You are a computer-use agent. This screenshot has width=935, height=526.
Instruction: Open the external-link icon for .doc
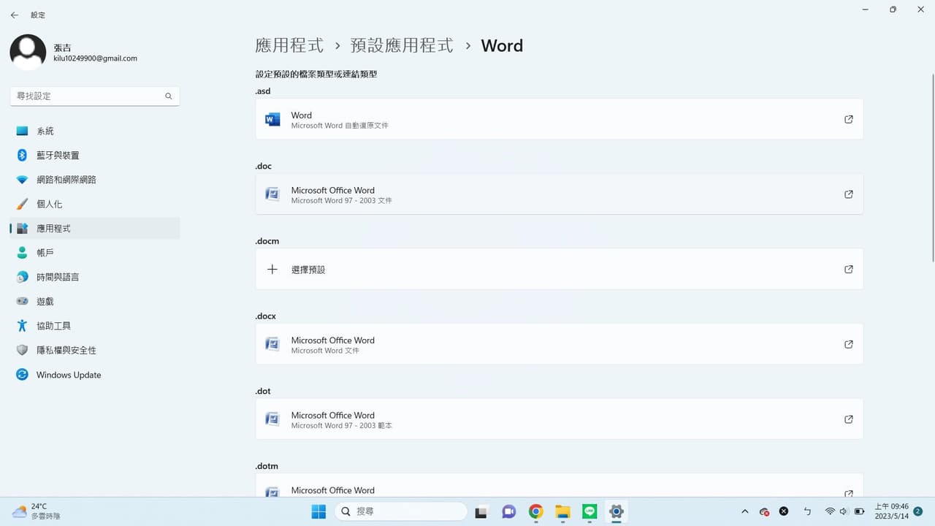848,194
